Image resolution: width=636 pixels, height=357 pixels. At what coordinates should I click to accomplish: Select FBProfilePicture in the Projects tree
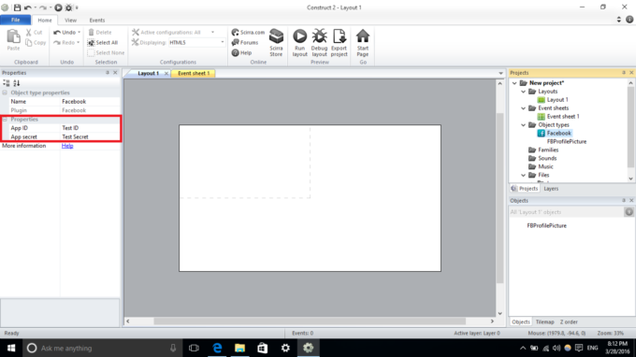[x=567, y=141]
